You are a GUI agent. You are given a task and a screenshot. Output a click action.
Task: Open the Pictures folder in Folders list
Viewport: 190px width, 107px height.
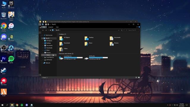[114, 44]
